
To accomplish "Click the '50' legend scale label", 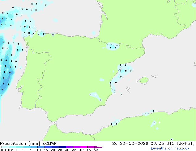I will point(96,150).
